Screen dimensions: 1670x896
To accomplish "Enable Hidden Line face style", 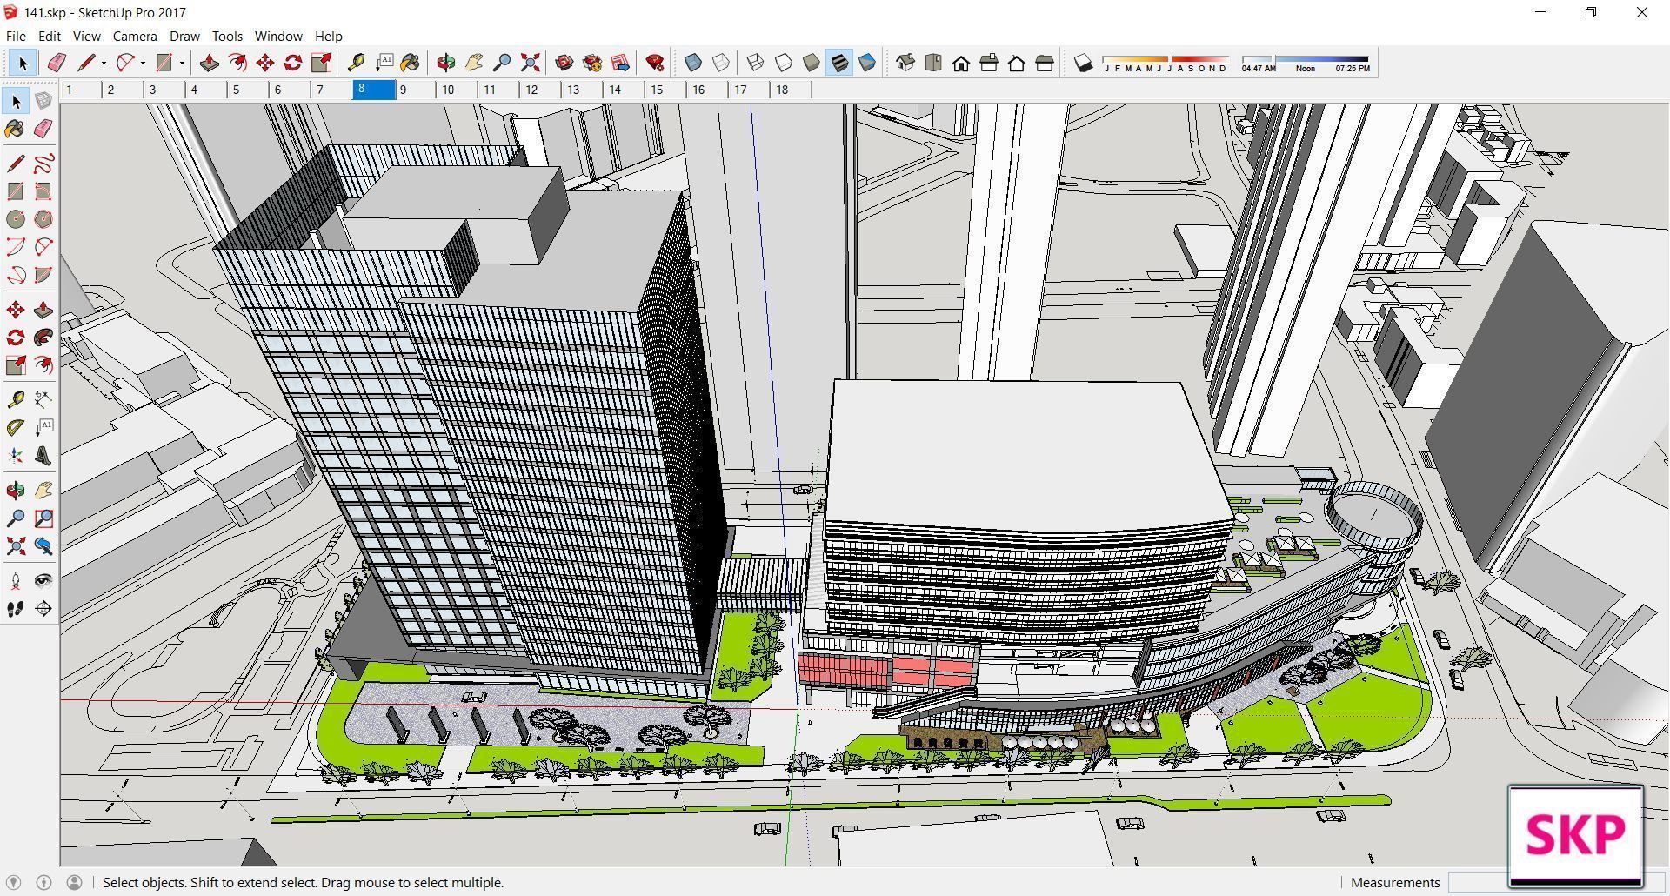I will [784, 63].
